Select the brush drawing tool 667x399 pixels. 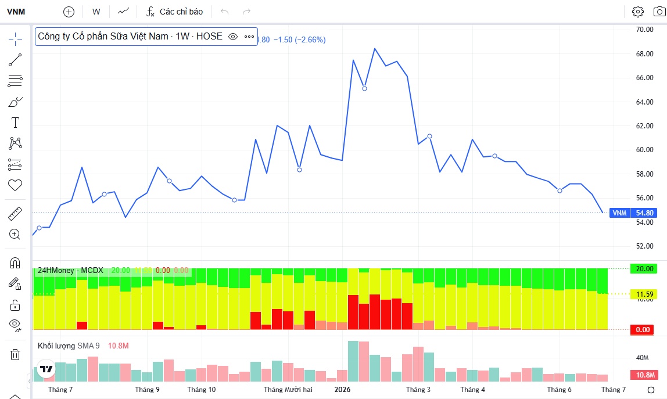(x=15, y=102)
